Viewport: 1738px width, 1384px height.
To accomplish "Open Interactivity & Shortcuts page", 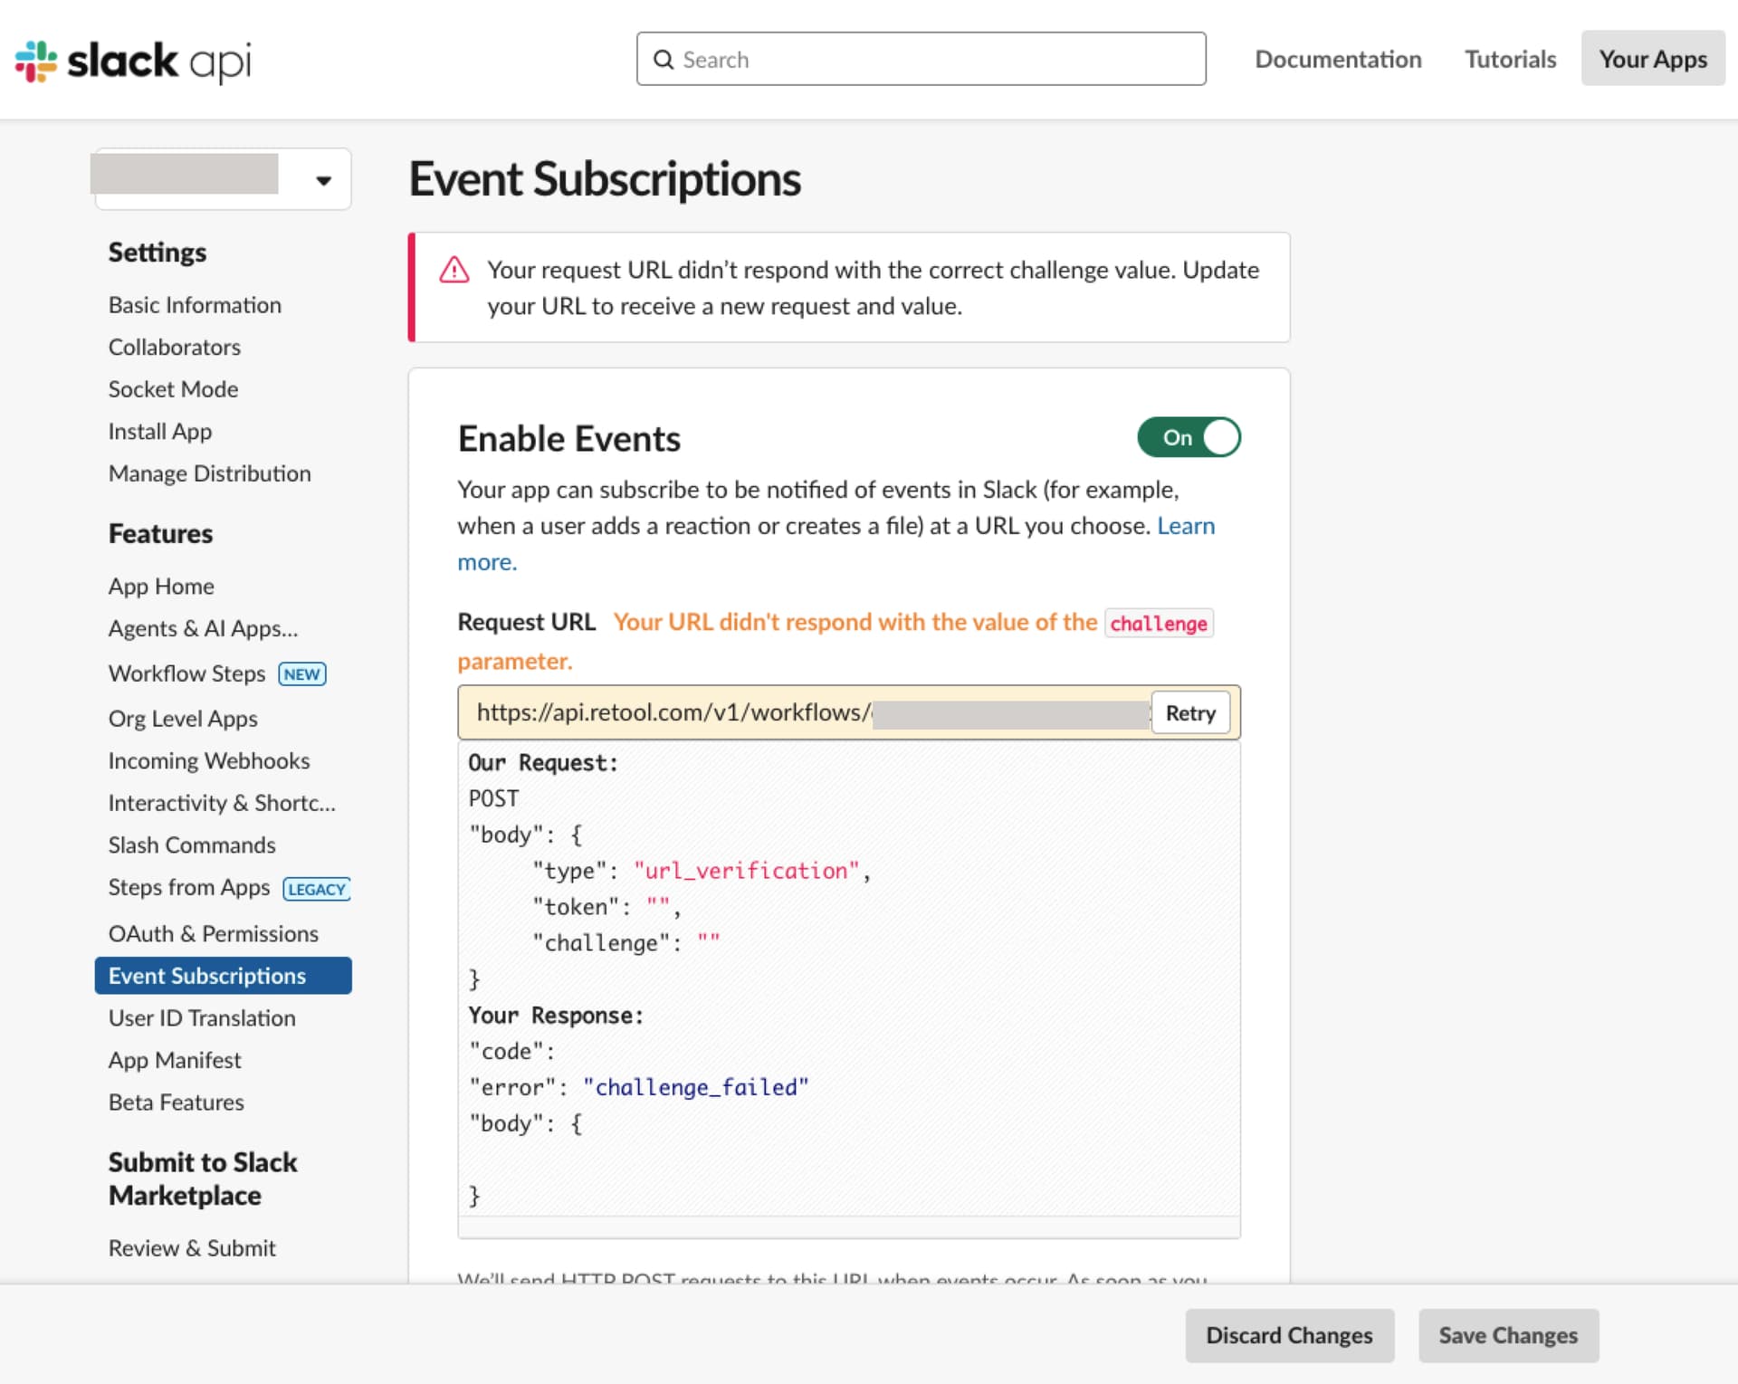I will (223, 803).
